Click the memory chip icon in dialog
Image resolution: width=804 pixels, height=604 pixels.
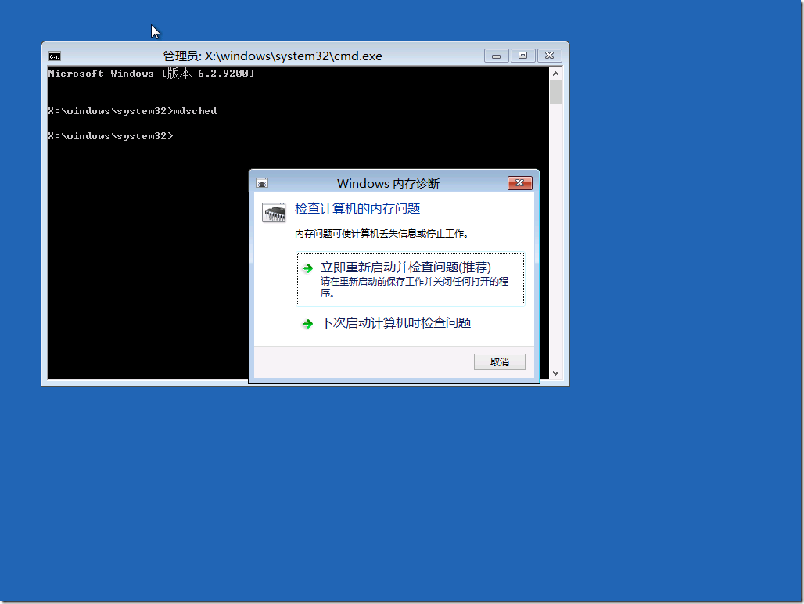(x=274, y=213)
